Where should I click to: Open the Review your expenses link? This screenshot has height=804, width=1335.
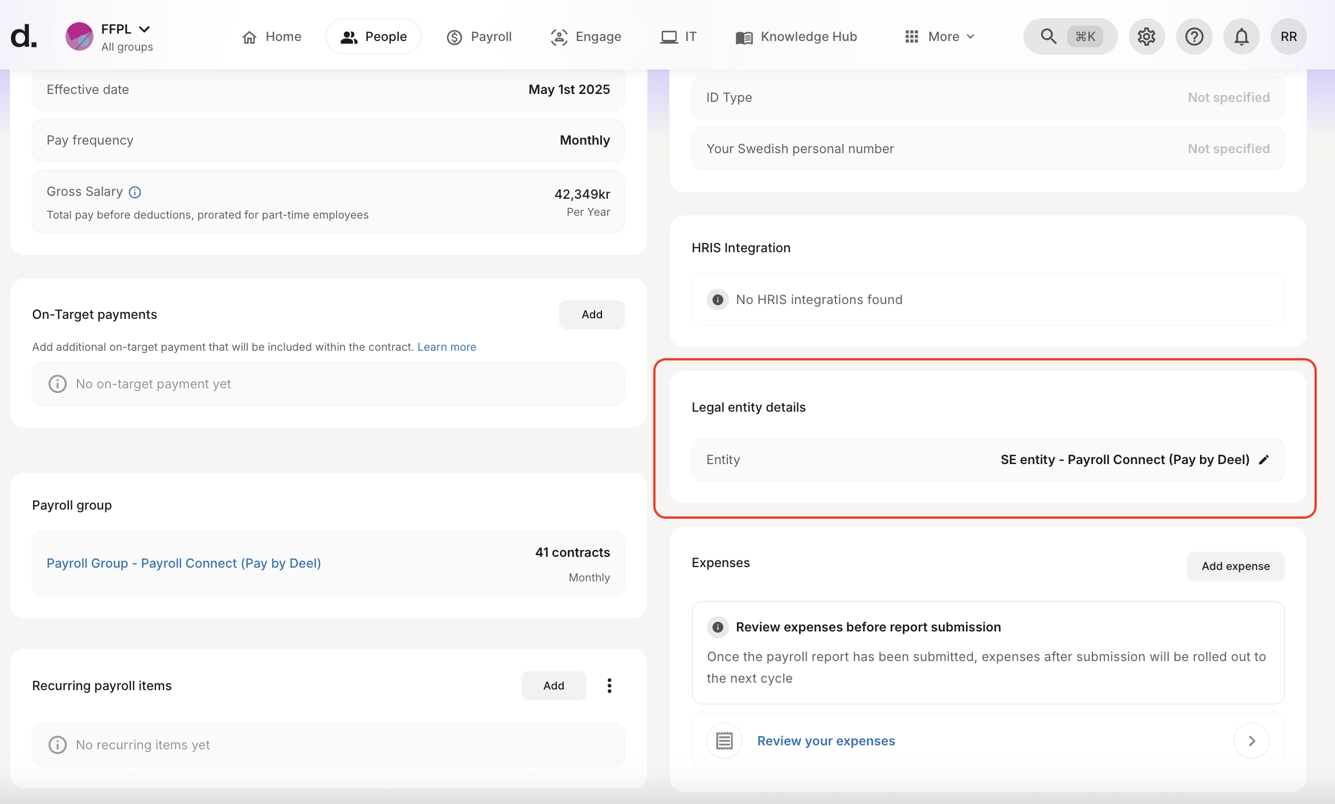pos(826,741)
